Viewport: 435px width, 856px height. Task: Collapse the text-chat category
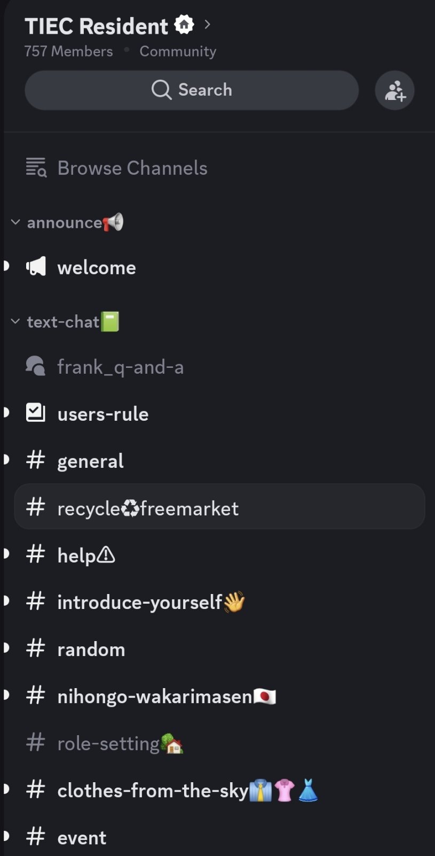coord(15,321)
